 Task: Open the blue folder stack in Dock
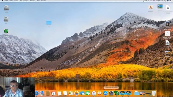point(137,93)
